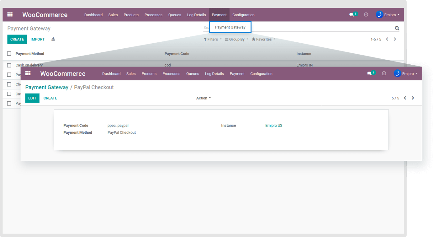Click the '5 / 5' record counter
Viewport: 434px width, 237px height.
click(395, 98)
